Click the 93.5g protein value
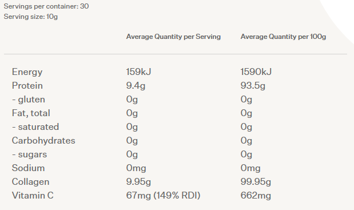 [x=253, y=86]
